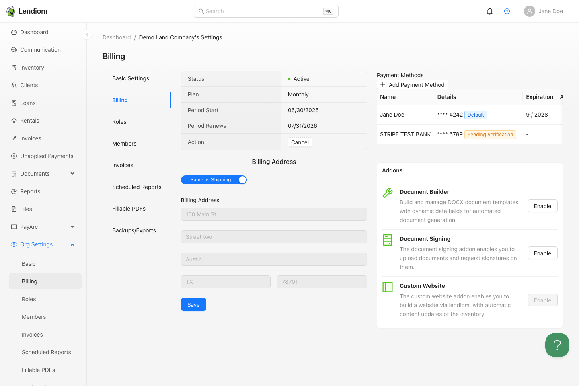Click the 100 Main St address field
The image size is (579, 386).
pyautogui.click(x=274, y=214)
